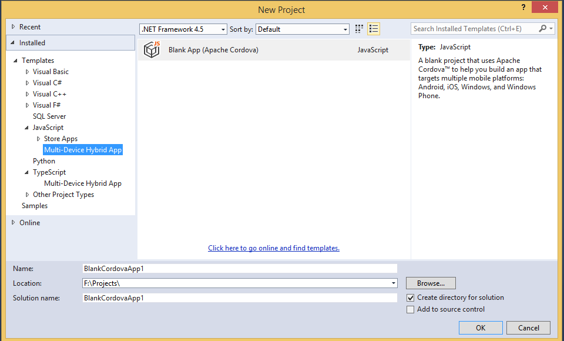Click inside the Name input field

[x=235, y=268]
